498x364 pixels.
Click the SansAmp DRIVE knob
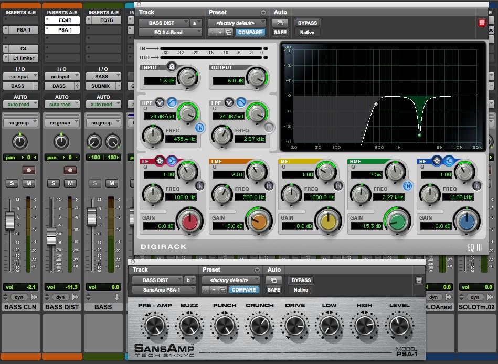(295, 326)
